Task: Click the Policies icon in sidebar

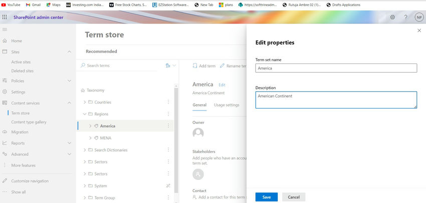Action: click(5, 81)
